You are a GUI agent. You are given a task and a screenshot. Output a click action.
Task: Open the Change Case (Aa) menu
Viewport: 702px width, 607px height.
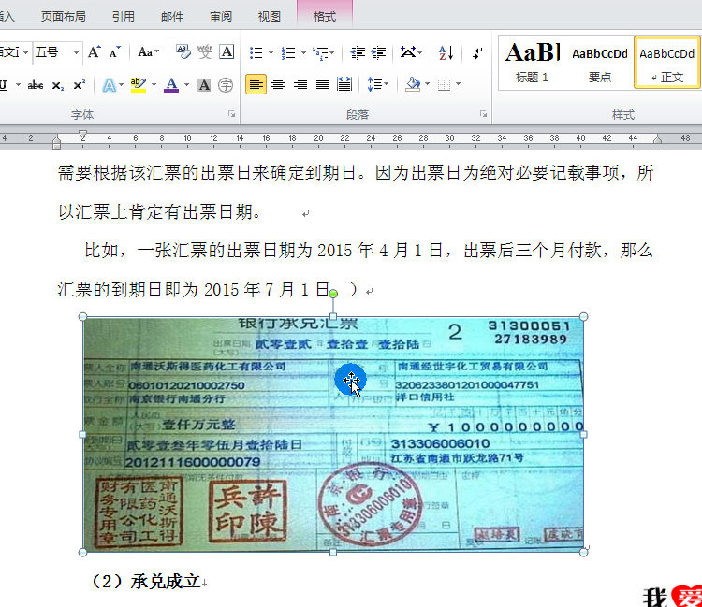(x=149, y=52)
